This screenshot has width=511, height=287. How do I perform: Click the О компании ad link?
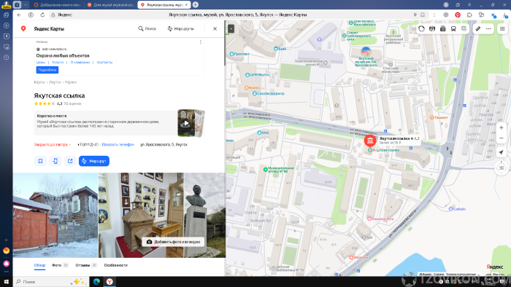(x=80, y=63)
